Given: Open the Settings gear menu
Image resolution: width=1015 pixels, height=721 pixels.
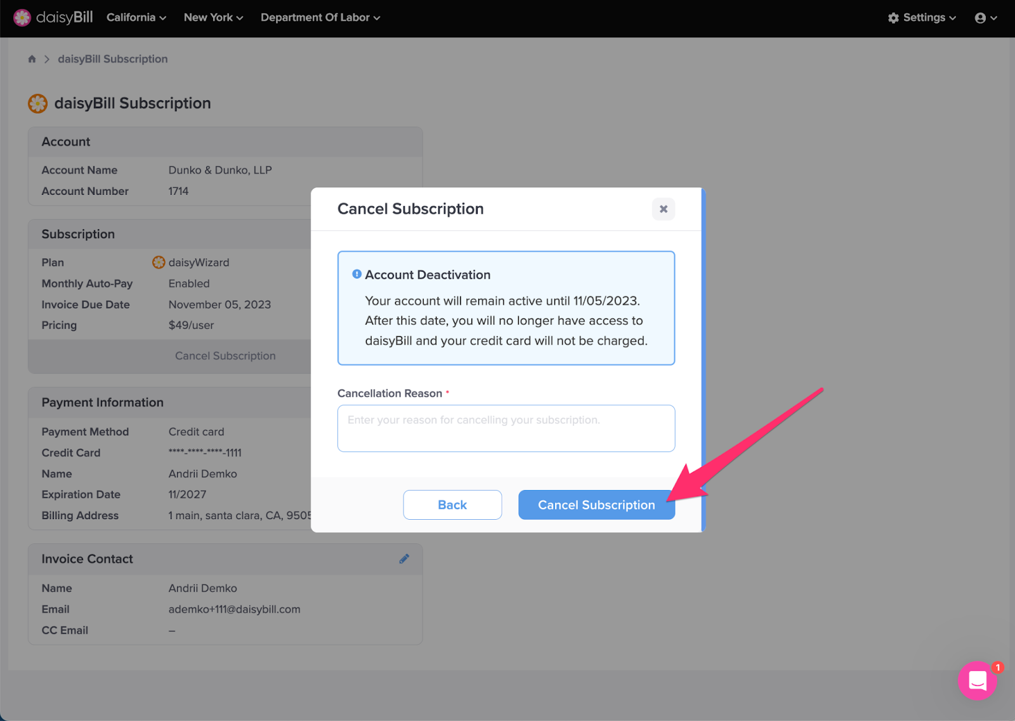Looking at the screenshot, I should (922, 18).
